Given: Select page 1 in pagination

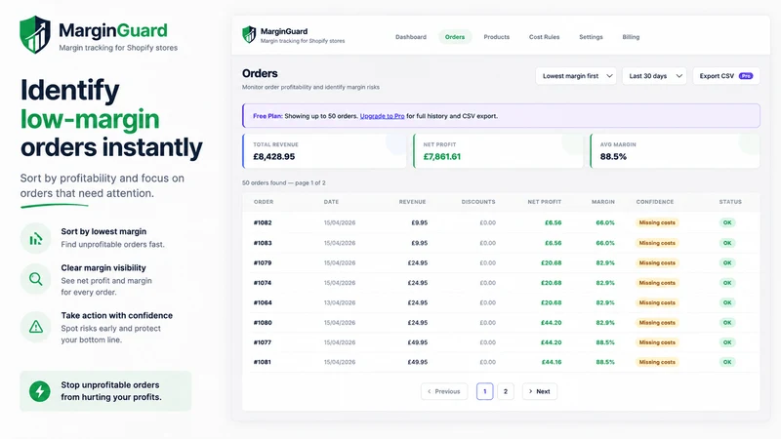Looking at the screenshot, I should [484, 391].
